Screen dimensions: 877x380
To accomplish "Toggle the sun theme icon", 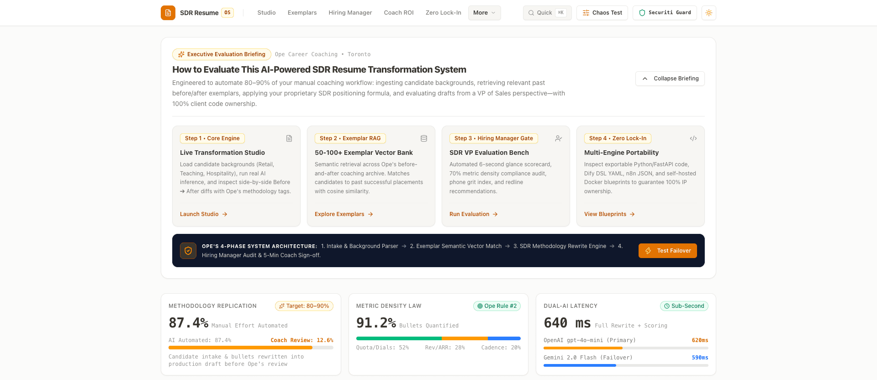I will click(709, 13).
